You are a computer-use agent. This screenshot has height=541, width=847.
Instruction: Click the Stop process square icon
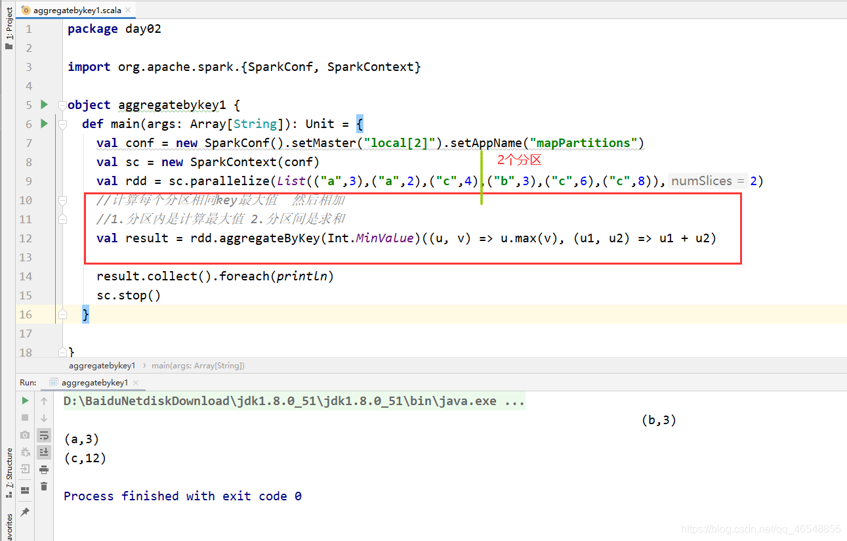coord(25,418)
